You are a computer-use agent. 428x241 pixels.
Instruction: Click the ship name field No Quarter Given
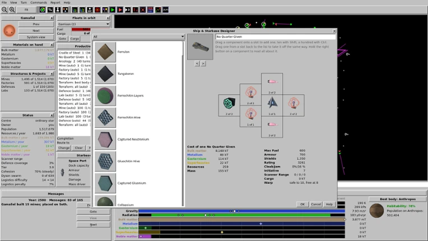coord(276,36)
